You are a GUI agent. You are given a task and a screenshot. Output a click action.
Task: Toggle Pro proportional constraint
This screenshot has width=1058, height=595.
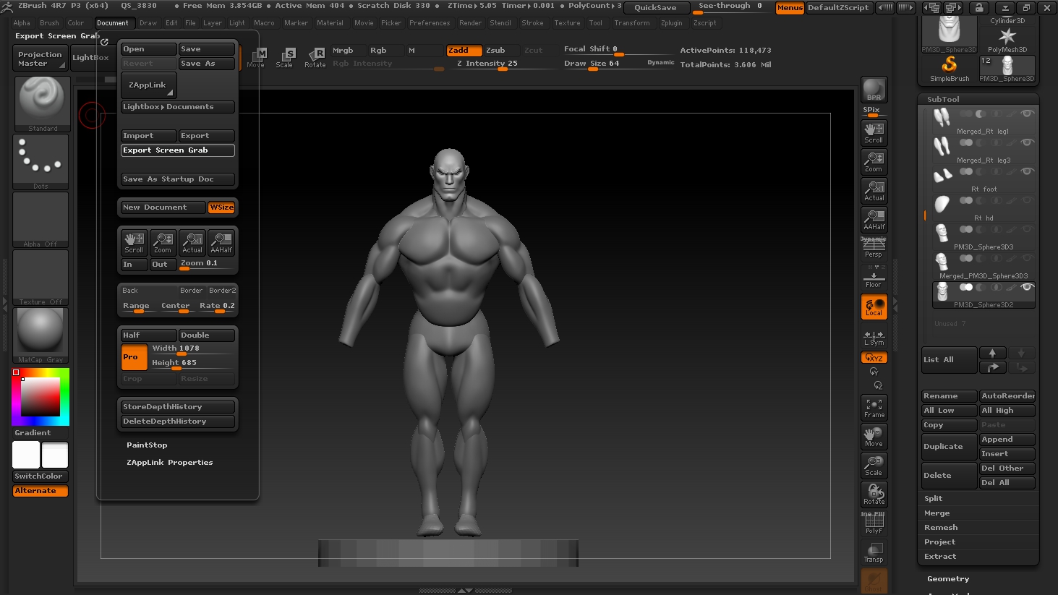coord(134,357)
